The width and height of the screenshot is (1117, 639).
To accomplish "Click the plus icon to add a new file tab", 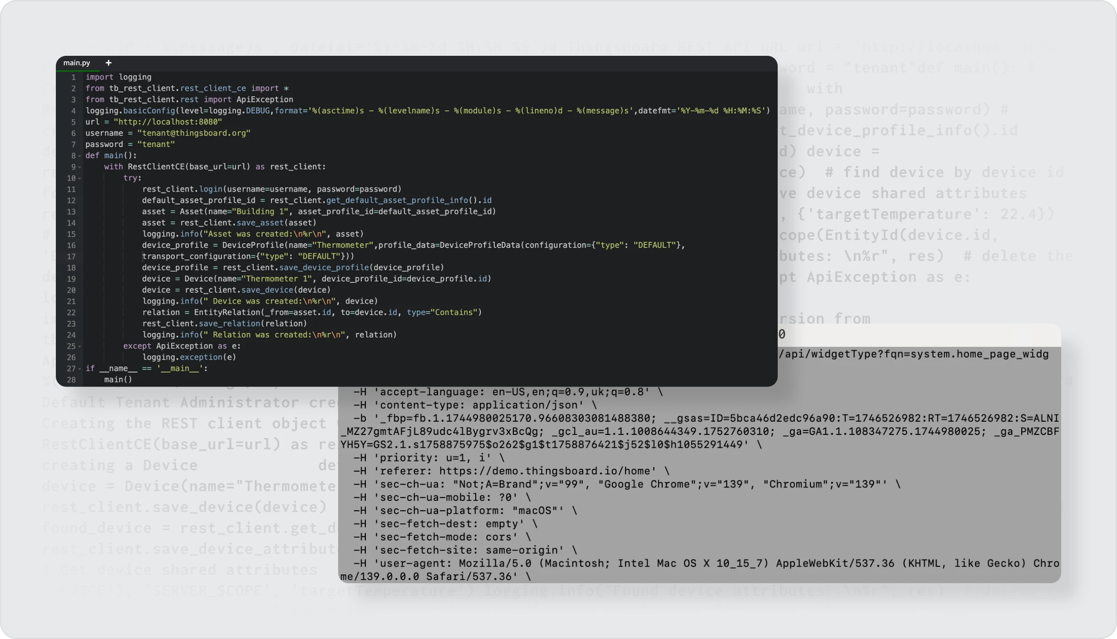I will tap(108, 63).
